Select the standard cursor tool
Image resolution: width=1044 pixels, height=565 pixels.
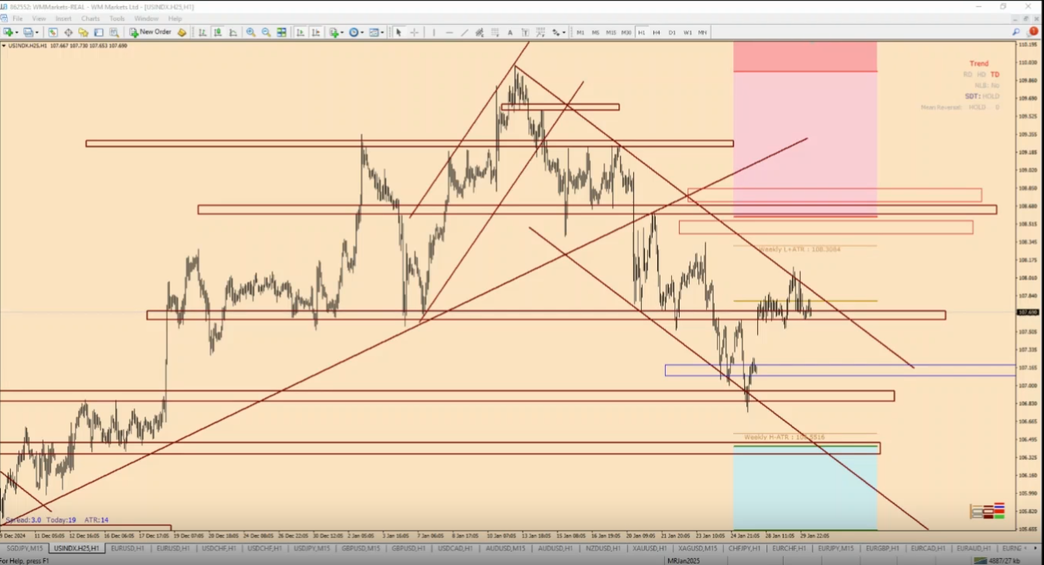click(398, 33)
